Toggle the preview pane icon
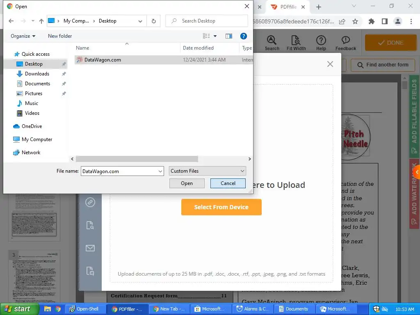Image resolution: width=420 pixels, height=315 pixels. 229,36
